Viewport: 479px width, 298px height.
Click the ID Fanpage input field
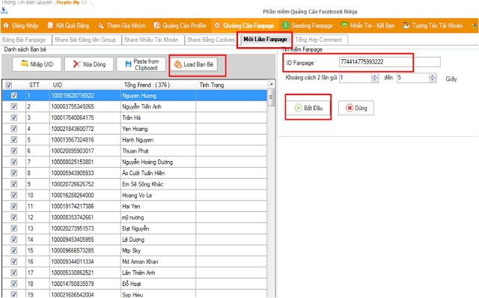point(389,62)
